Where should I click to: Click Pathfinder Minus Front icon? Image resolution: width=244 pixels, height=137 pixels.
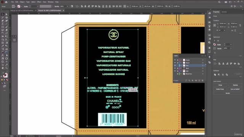click(219, 75)
